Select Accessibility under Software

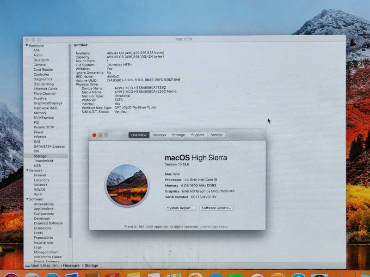coord(43,204)
